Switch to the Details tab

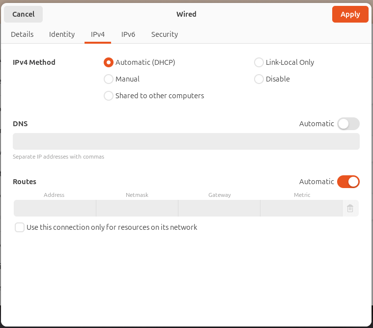click(22, 34)
